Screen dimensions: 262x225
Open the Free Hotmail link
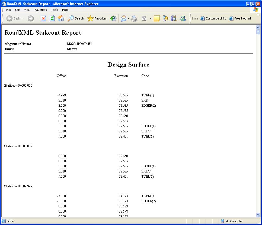240,18
